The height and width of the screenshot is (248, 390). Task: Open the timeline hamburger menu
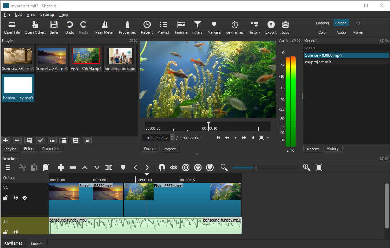(8, 168)
